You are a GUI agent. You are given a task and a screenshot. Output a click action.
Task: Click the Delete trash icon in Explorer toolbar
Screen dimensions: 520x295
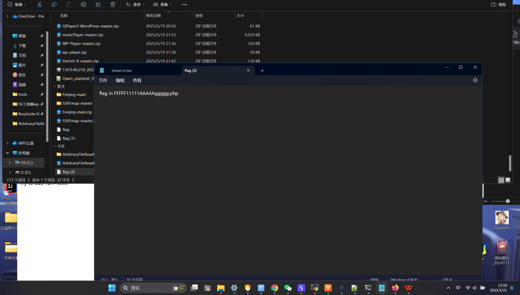click(113, 5)
